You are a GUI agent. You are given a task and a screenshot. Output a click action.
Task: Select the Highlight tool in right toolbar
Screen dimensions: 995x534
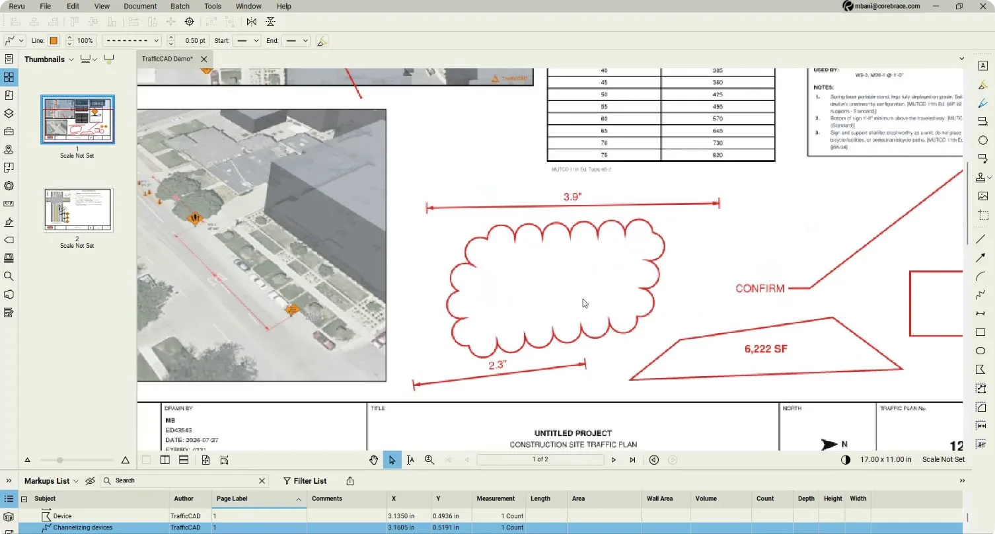pyautogui.click(x=983, y=85)
